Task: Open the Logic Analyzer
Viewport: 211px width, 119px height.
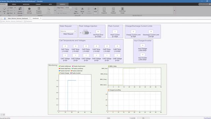Action: pos(113,10)
